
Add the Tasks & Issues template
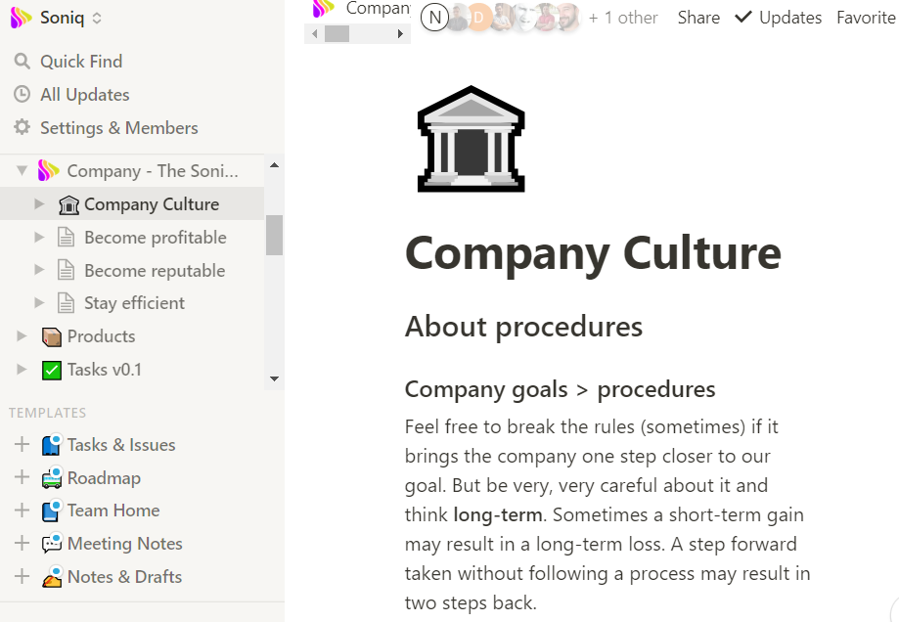22,445
